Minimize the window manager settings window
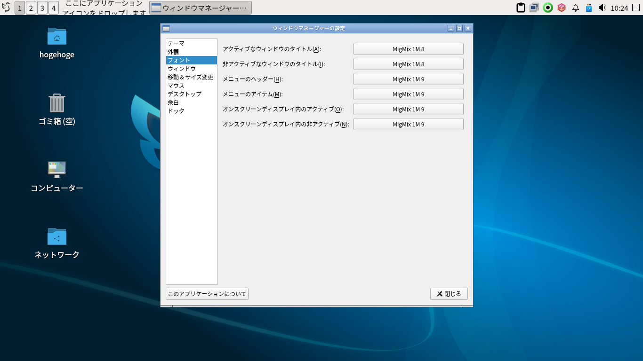 [x=451, y=28]
